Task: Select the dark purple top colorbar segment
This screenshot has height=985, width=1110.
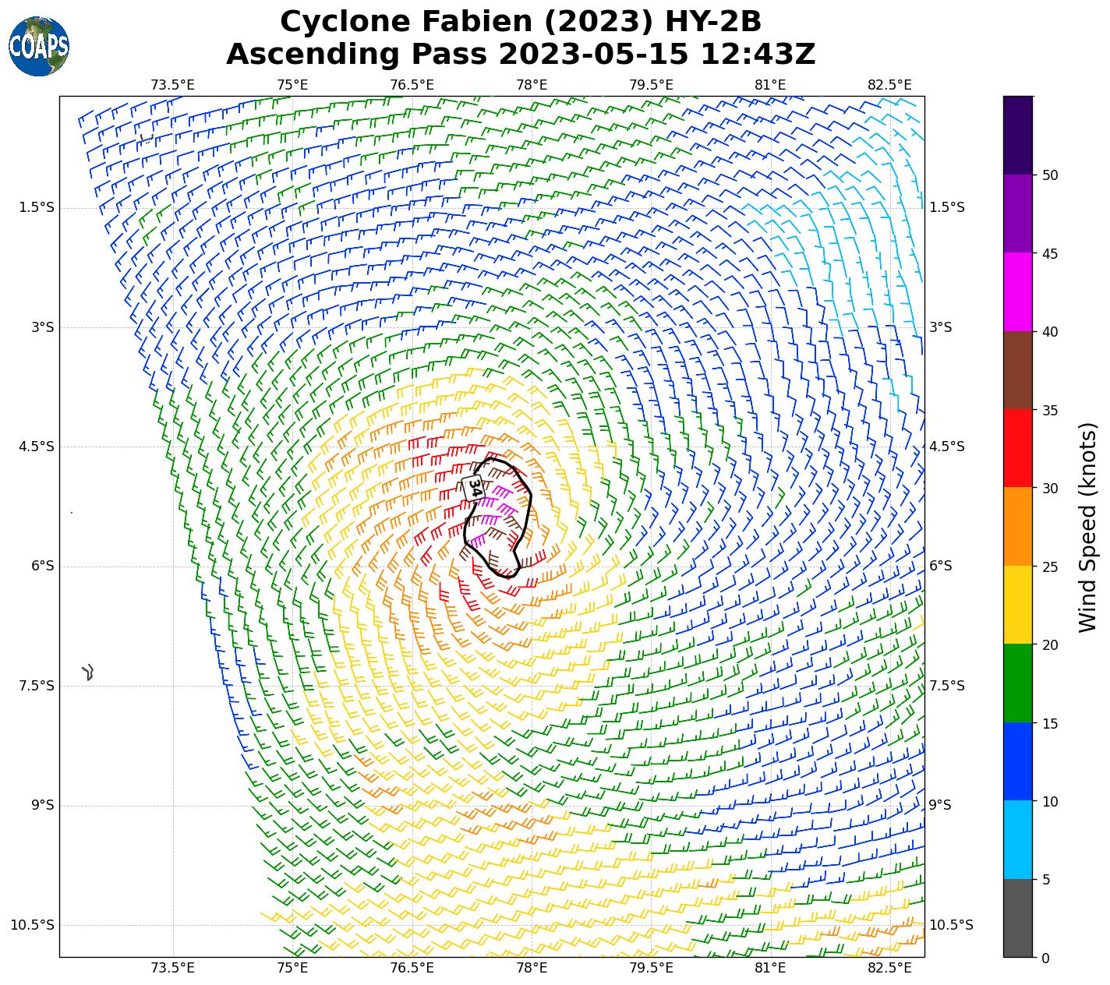Action: pos(1017,135)
